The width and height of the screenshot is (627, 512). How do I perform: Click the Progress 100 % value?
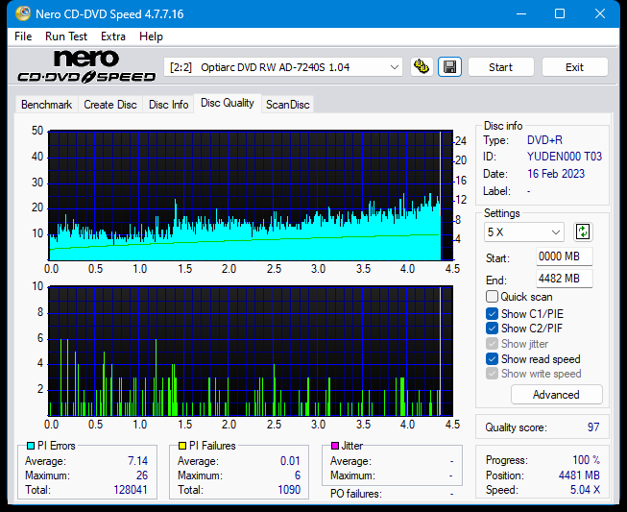587,460
